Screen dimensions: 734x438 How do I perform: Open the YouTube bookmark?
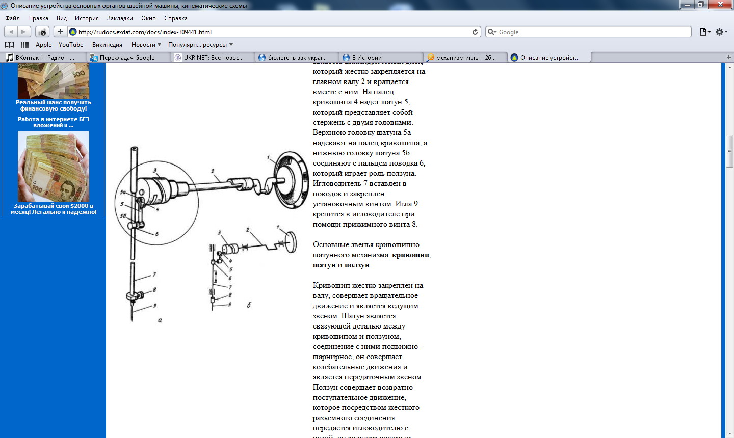click(71, 45)
